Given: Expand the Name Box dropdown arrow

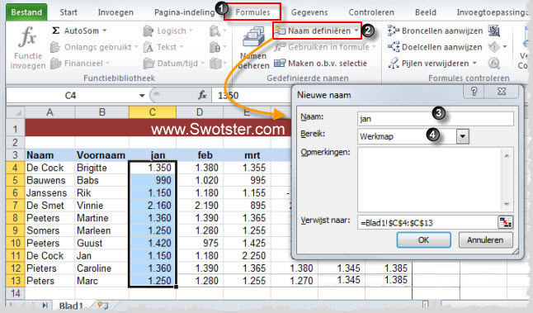Looking at the screenshot, I should coord(142,96).
